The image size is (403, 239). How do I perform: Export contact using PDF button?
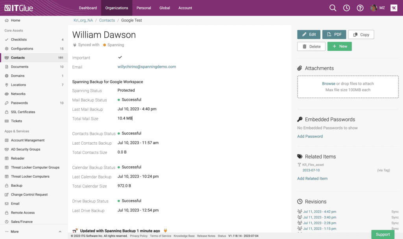(x=334, y=35)
